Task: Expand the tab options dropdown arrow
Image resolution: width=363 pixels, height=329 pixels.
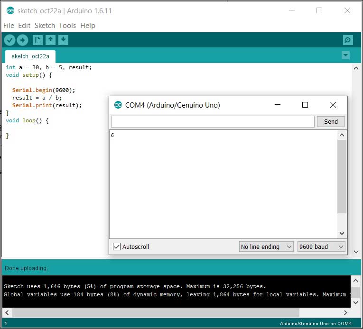Action: [x=345, y=55]
